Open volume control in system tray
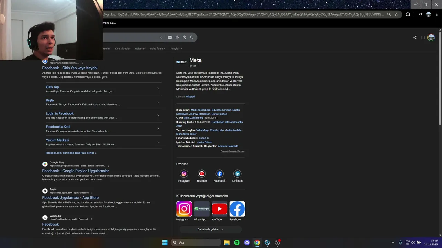Image resolution: width=442 pixels, height=248 pixels. [x=413, y=242]
